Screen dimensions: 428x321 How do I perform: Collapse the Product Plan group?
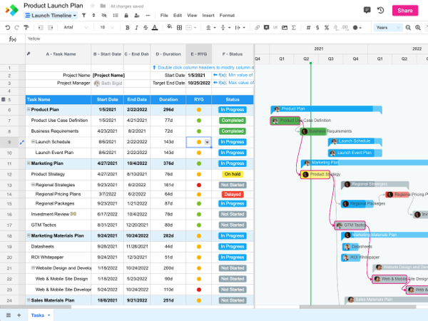tap(29, 110)
